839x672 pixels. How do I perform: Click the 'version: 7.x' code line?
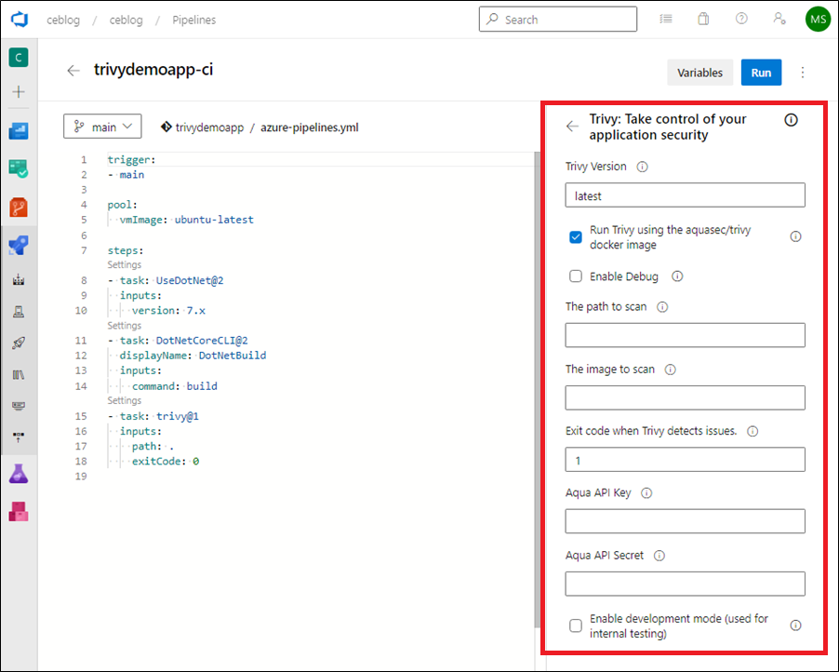pos(168,311)
